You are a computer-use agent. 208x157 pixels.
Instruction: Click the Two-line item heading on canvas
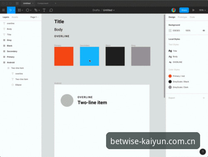(x=92, y=103)
